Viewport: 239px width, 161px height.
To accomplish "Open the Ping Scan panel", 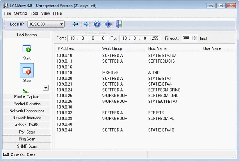I will (27, 139).
